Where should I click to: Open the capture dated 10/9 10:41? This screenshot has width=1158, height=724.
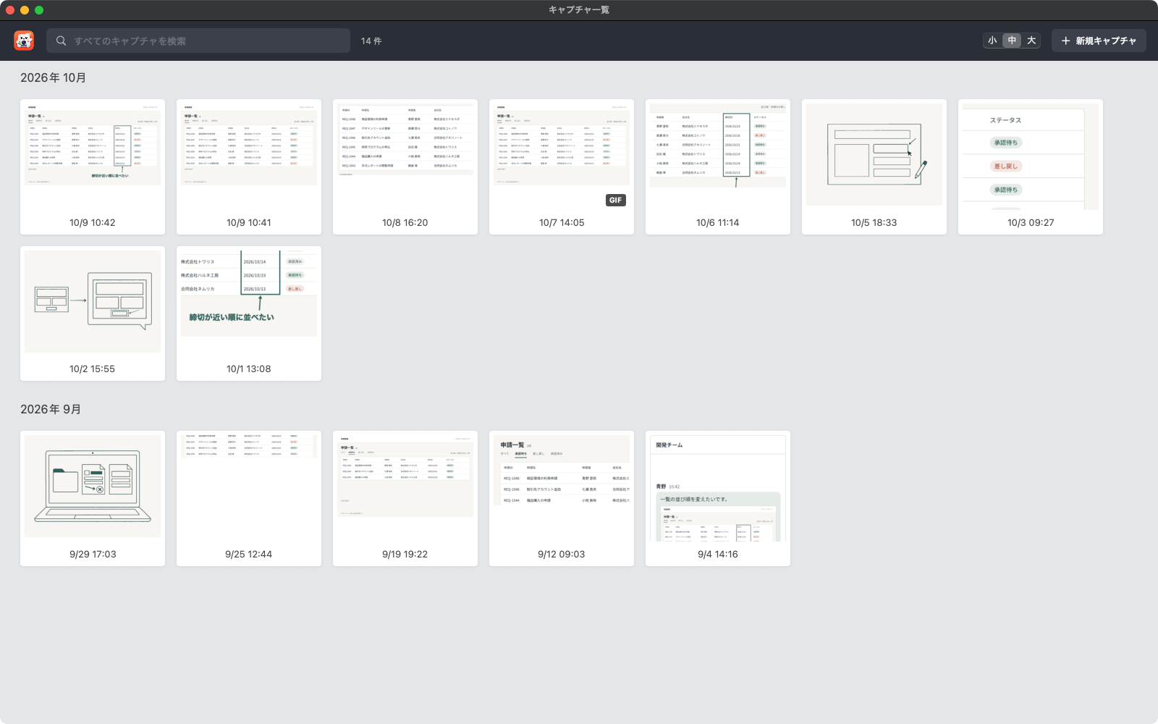tap(249, 167)
